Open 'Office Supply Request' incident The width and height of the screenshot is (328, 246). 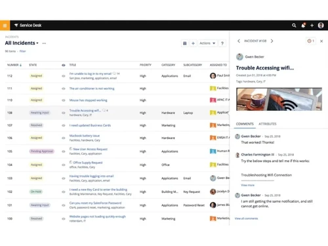point(88,163)
